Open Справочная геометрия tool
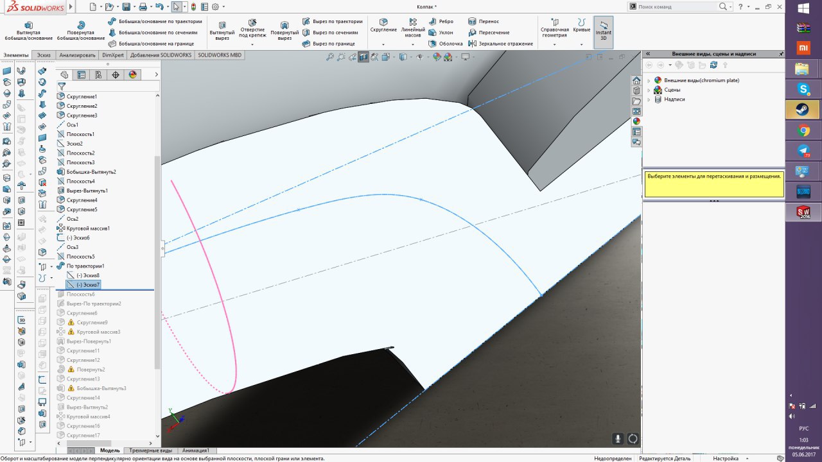This screenshot has width=822, height=462. pos(555,28)
